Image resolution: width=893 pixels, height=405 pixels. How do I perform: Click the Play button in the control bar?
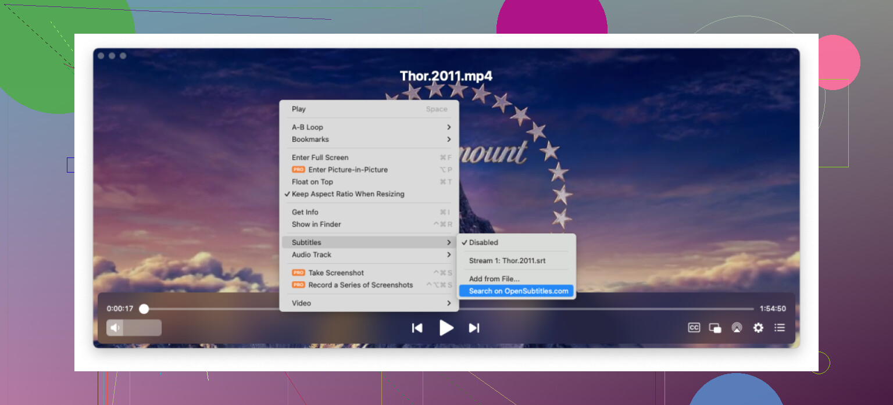(x=446, y=328)
